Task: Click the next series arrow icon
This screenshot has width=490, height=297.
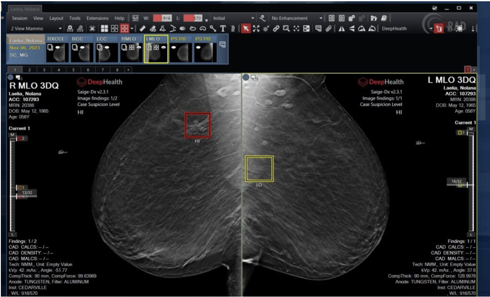Action: pyautogui.click(x=342, y=18)
